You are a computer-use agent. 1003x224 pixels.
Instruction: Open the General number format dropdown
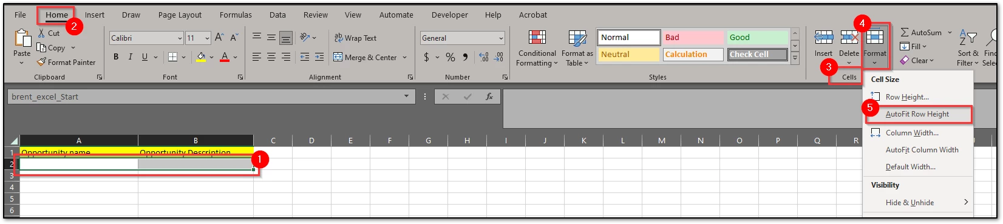(x=501, y=38)
